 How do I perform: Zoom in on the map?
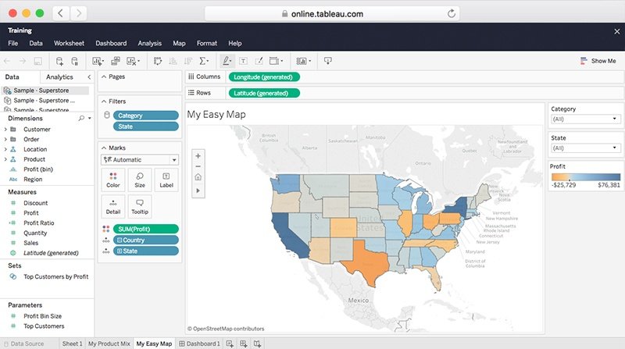click(x=198, y=155)
